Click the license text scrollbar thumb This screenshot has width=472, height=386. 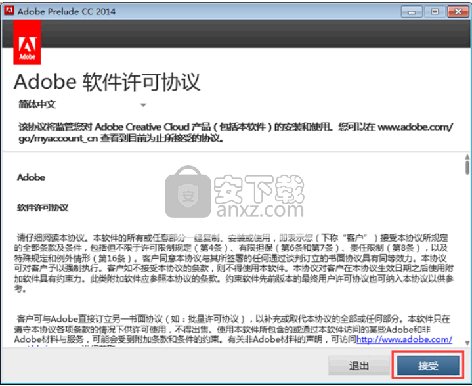(467, 167)
